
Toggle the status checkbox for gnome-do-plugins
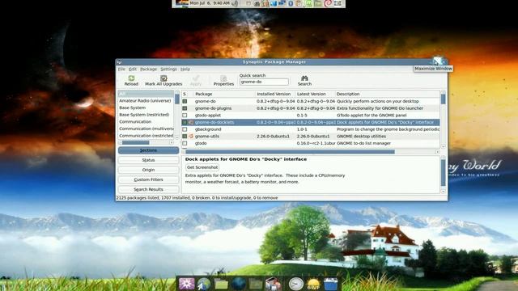pos(185,108)
